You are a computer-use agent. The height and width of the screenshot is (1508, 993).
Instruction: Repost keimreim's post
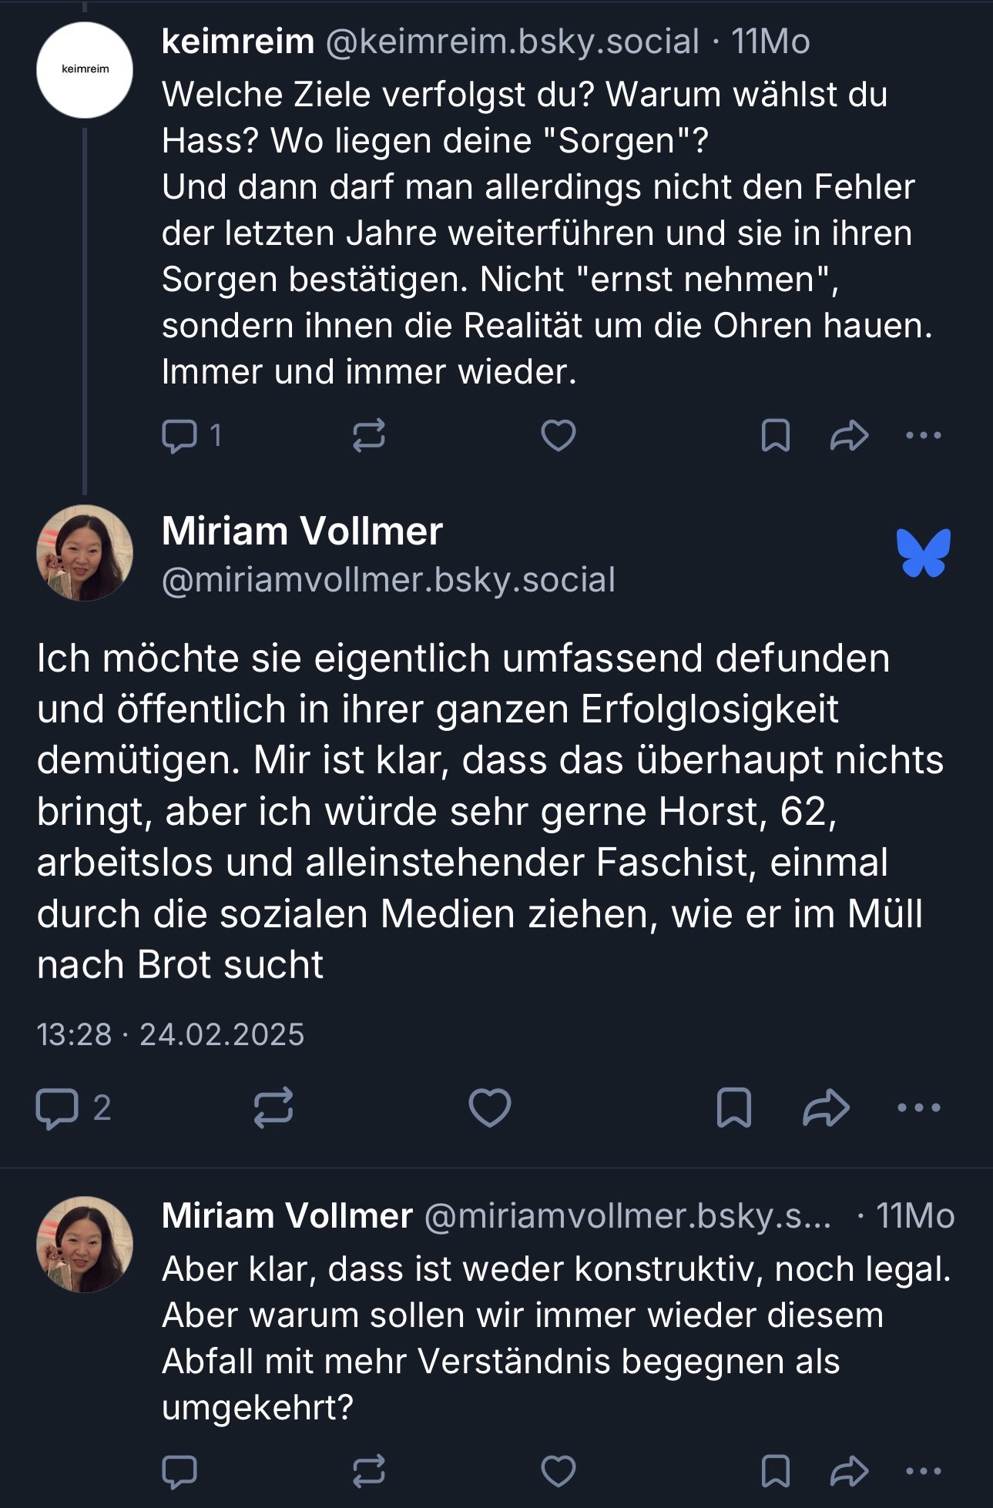click(x=368, y=435)
